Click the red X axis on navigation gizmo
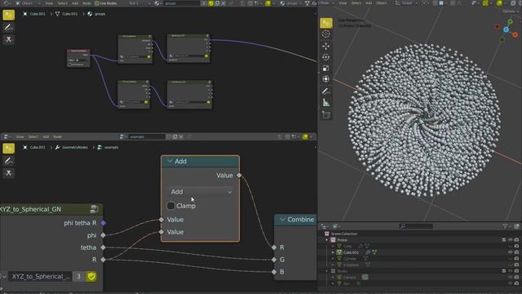The height and width of the screenshot is (294, 522). pyautogui.click(x=515, y=34)
